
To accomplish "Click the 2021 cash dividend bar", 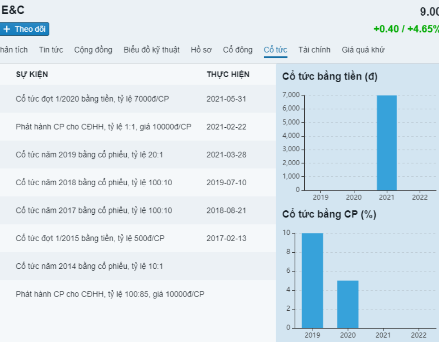I will tap(386, 143).
